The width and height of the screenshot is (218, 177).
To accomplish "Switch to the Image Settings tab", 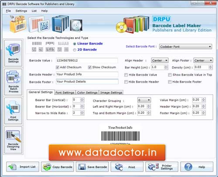I will [x=111, y=93].
